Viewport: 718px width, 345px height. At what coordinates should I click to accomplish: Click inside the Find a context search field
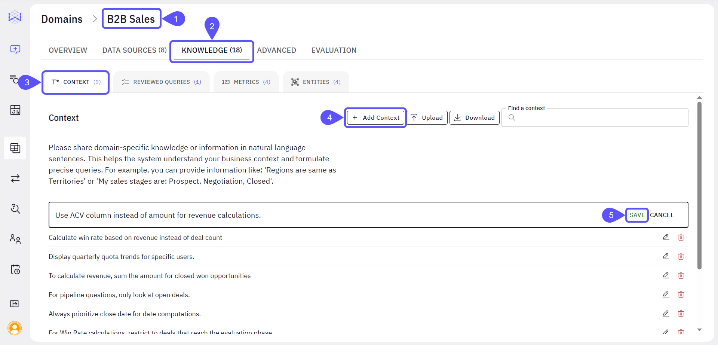click(595, 117)
